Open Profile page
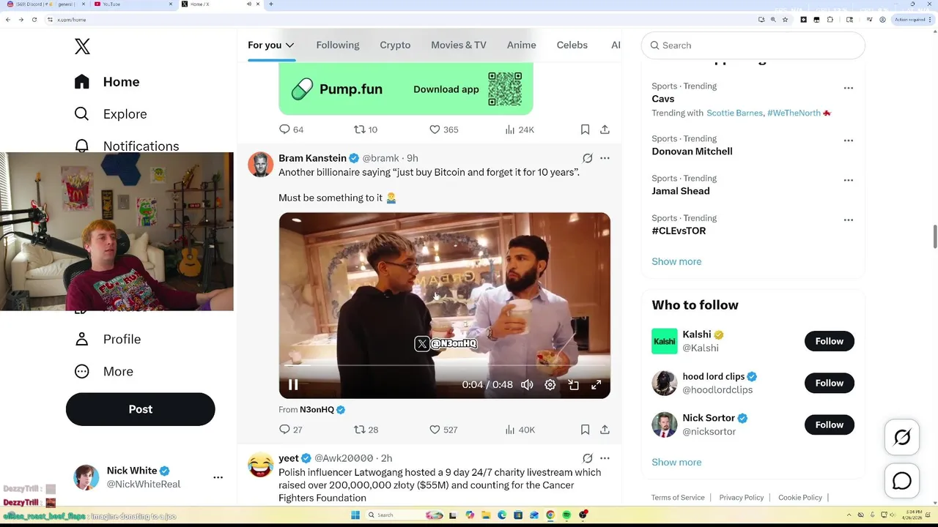 click(108, 340)
